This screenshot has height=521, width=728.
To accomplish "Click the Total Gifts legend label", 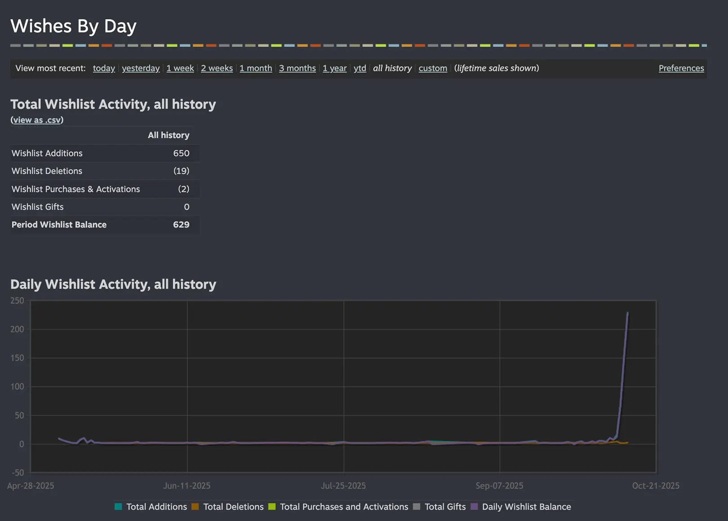I will 445,507.
